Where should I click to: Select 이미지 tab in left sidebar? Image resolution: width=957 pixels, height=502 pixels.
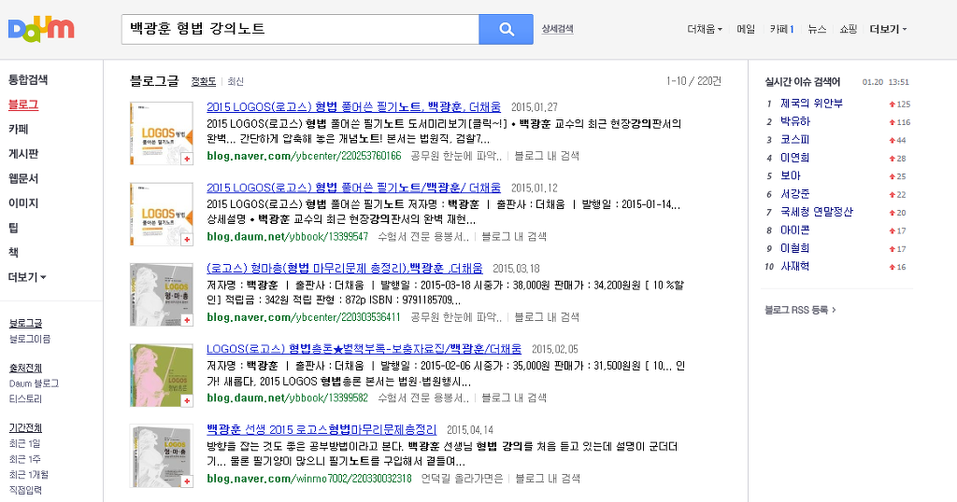tap(23, 202)
